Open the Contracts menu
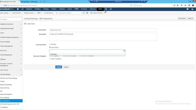The width and height of the screenshot is (196, 110). pos(92,9)
